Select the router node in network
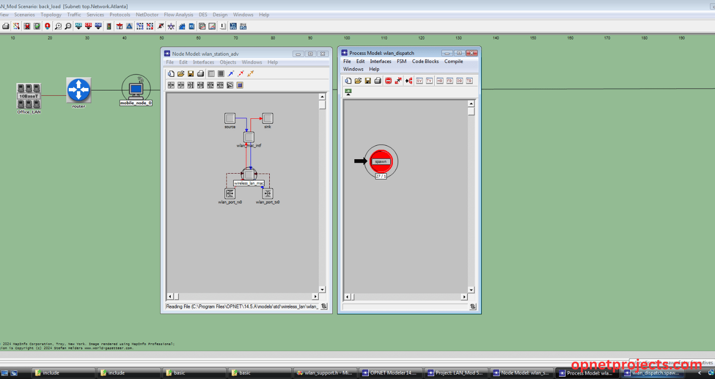Screen dimensions: 715x379 point(79,90)
